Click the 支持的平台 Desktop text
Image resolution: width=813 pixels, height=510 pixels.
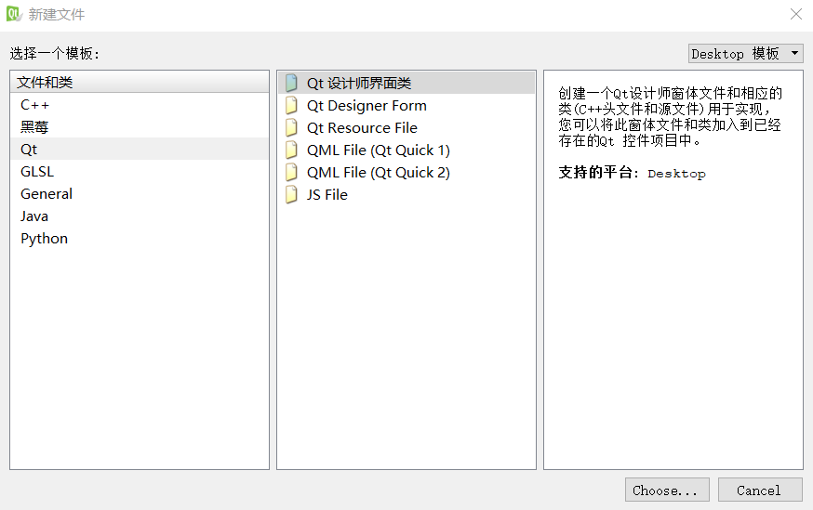click(x=632, y=173)
